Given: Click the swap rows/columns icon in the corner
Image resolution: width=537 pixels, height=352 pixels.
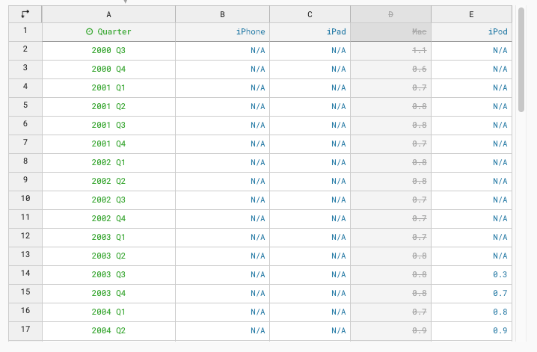Looking at the screenshot, I should coord(25,13).
